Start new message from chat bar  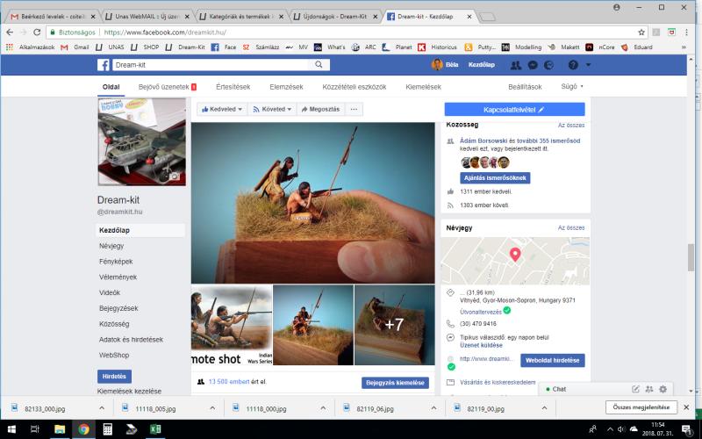tap(635, 389)
